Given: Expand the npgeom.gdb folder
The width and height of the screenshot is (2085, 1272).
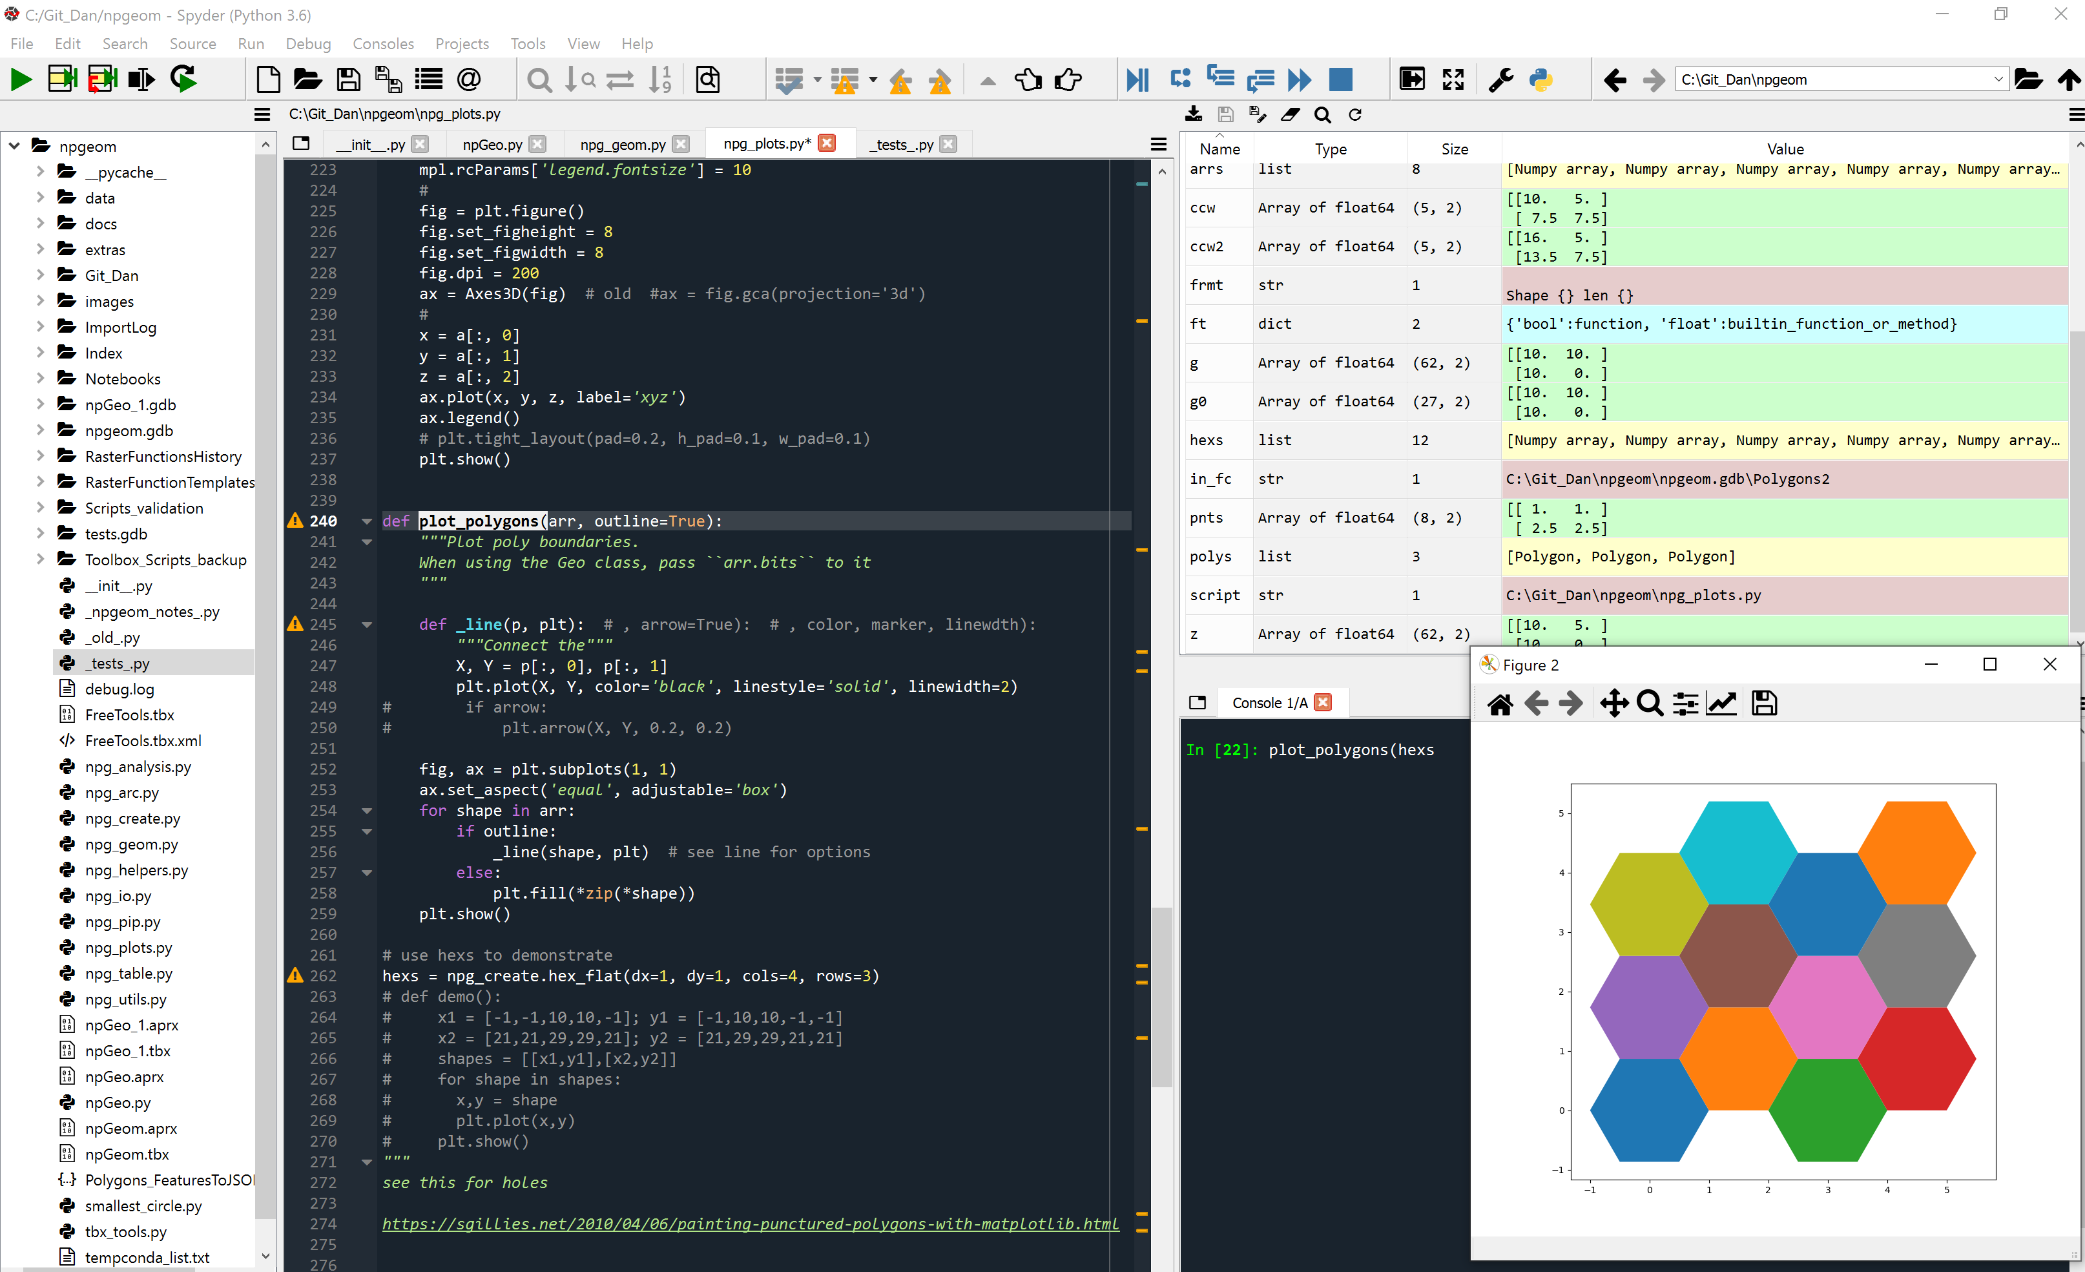Looking at the screenshot, I should pos(40,431).
